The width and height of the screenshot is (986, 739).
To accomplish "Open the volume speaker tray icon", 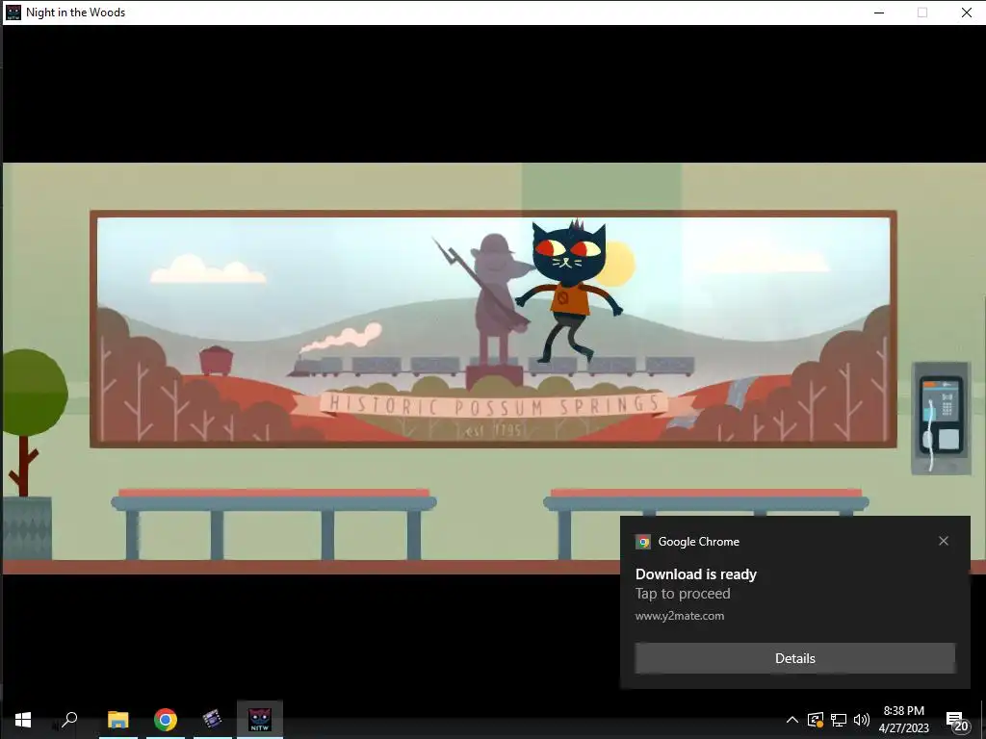I will 862,720.
